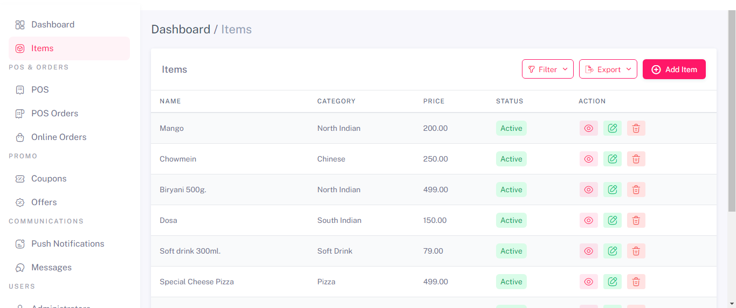Click the Add Item button
Viewport: 736px width, 308px height.
(x=674, y=69)
